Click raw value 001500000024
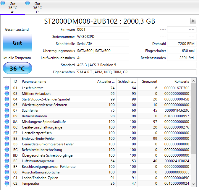Image resolution: width=199 pixels, height=190 pixels. pyautogui.click(x=177, y=183)
